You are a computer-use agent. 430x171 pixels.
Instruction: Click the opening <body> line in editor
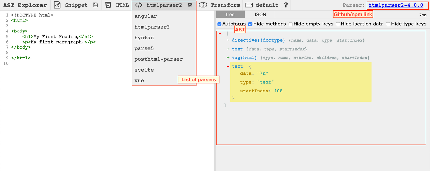(x=19, y=31)
